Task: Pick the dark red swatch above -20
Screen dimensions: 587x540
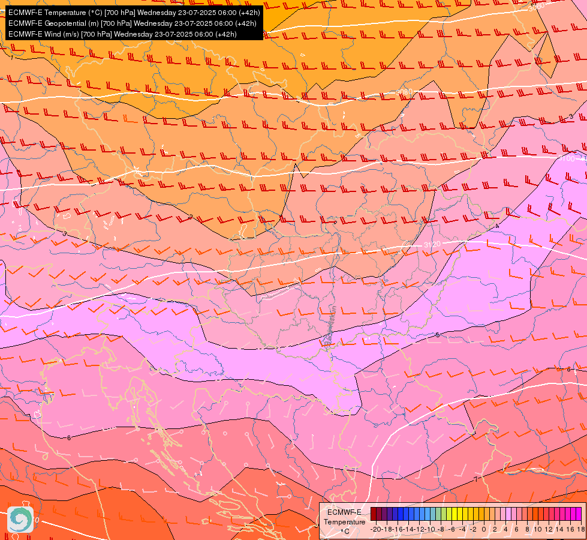Action: coord(374,514)
